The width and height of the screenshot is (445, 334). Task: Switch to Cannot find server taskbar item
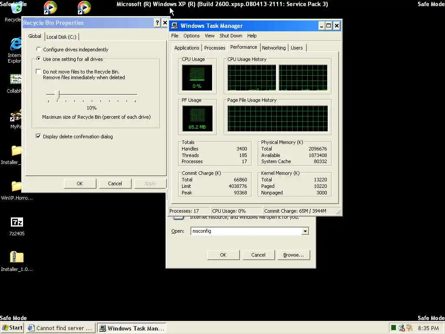click(61, 328)
